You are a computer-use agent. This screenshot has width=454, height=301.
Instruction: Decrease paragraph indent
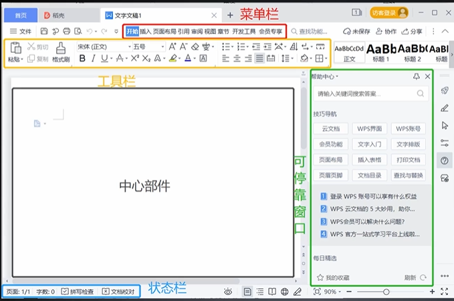[256, 47]
